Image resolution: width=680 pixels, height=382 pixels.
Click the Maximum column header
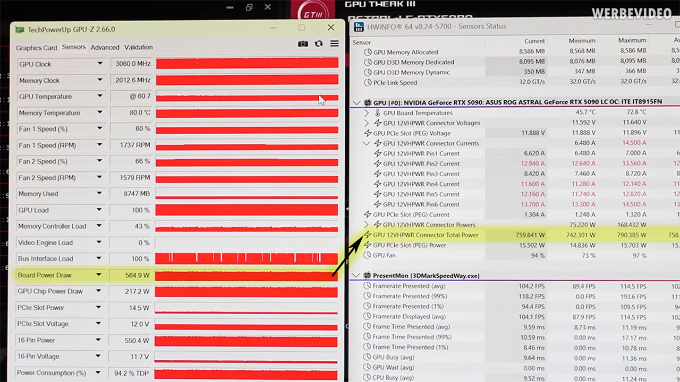[x=632, y=41]
